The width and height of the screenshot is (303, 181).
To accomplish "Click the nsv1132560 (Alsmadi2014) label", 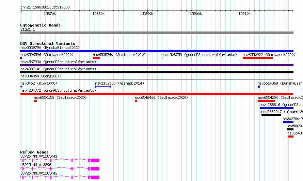I will pos(119,83).
